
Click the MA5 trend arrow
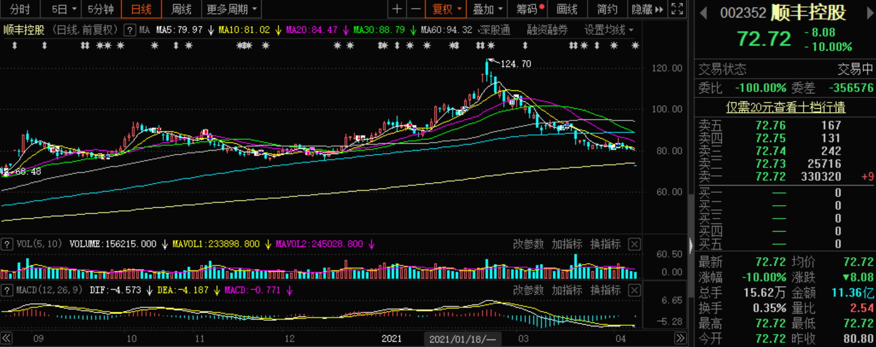[211, 30]
